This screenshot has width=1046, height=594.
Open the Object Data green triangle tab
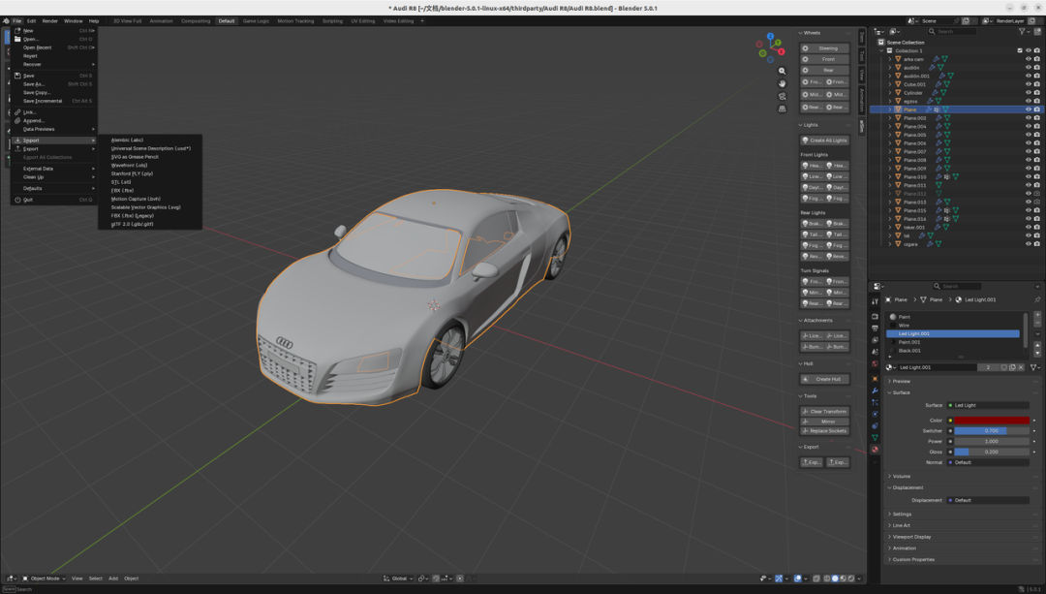[875, 437]
